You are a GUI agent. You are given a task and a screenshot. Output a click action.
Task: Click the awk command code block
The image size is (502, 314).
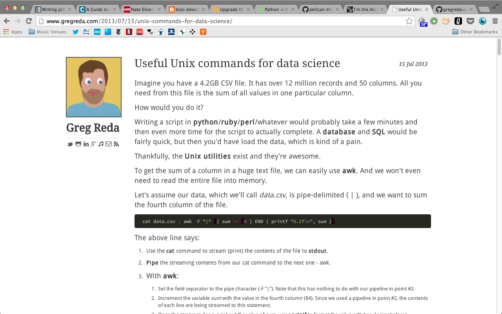[x=283, y=221]
